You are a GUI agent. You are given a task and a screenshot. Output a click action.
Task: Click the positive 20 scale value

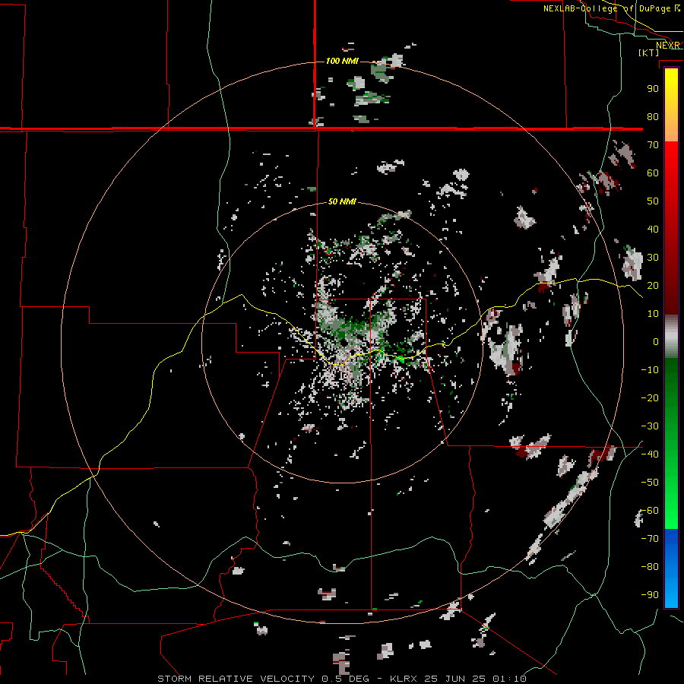point(653,285)
